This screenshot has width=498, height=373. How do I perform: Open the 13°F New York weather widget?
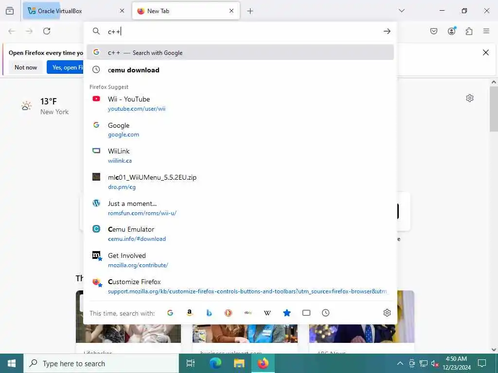coord(44,106)
